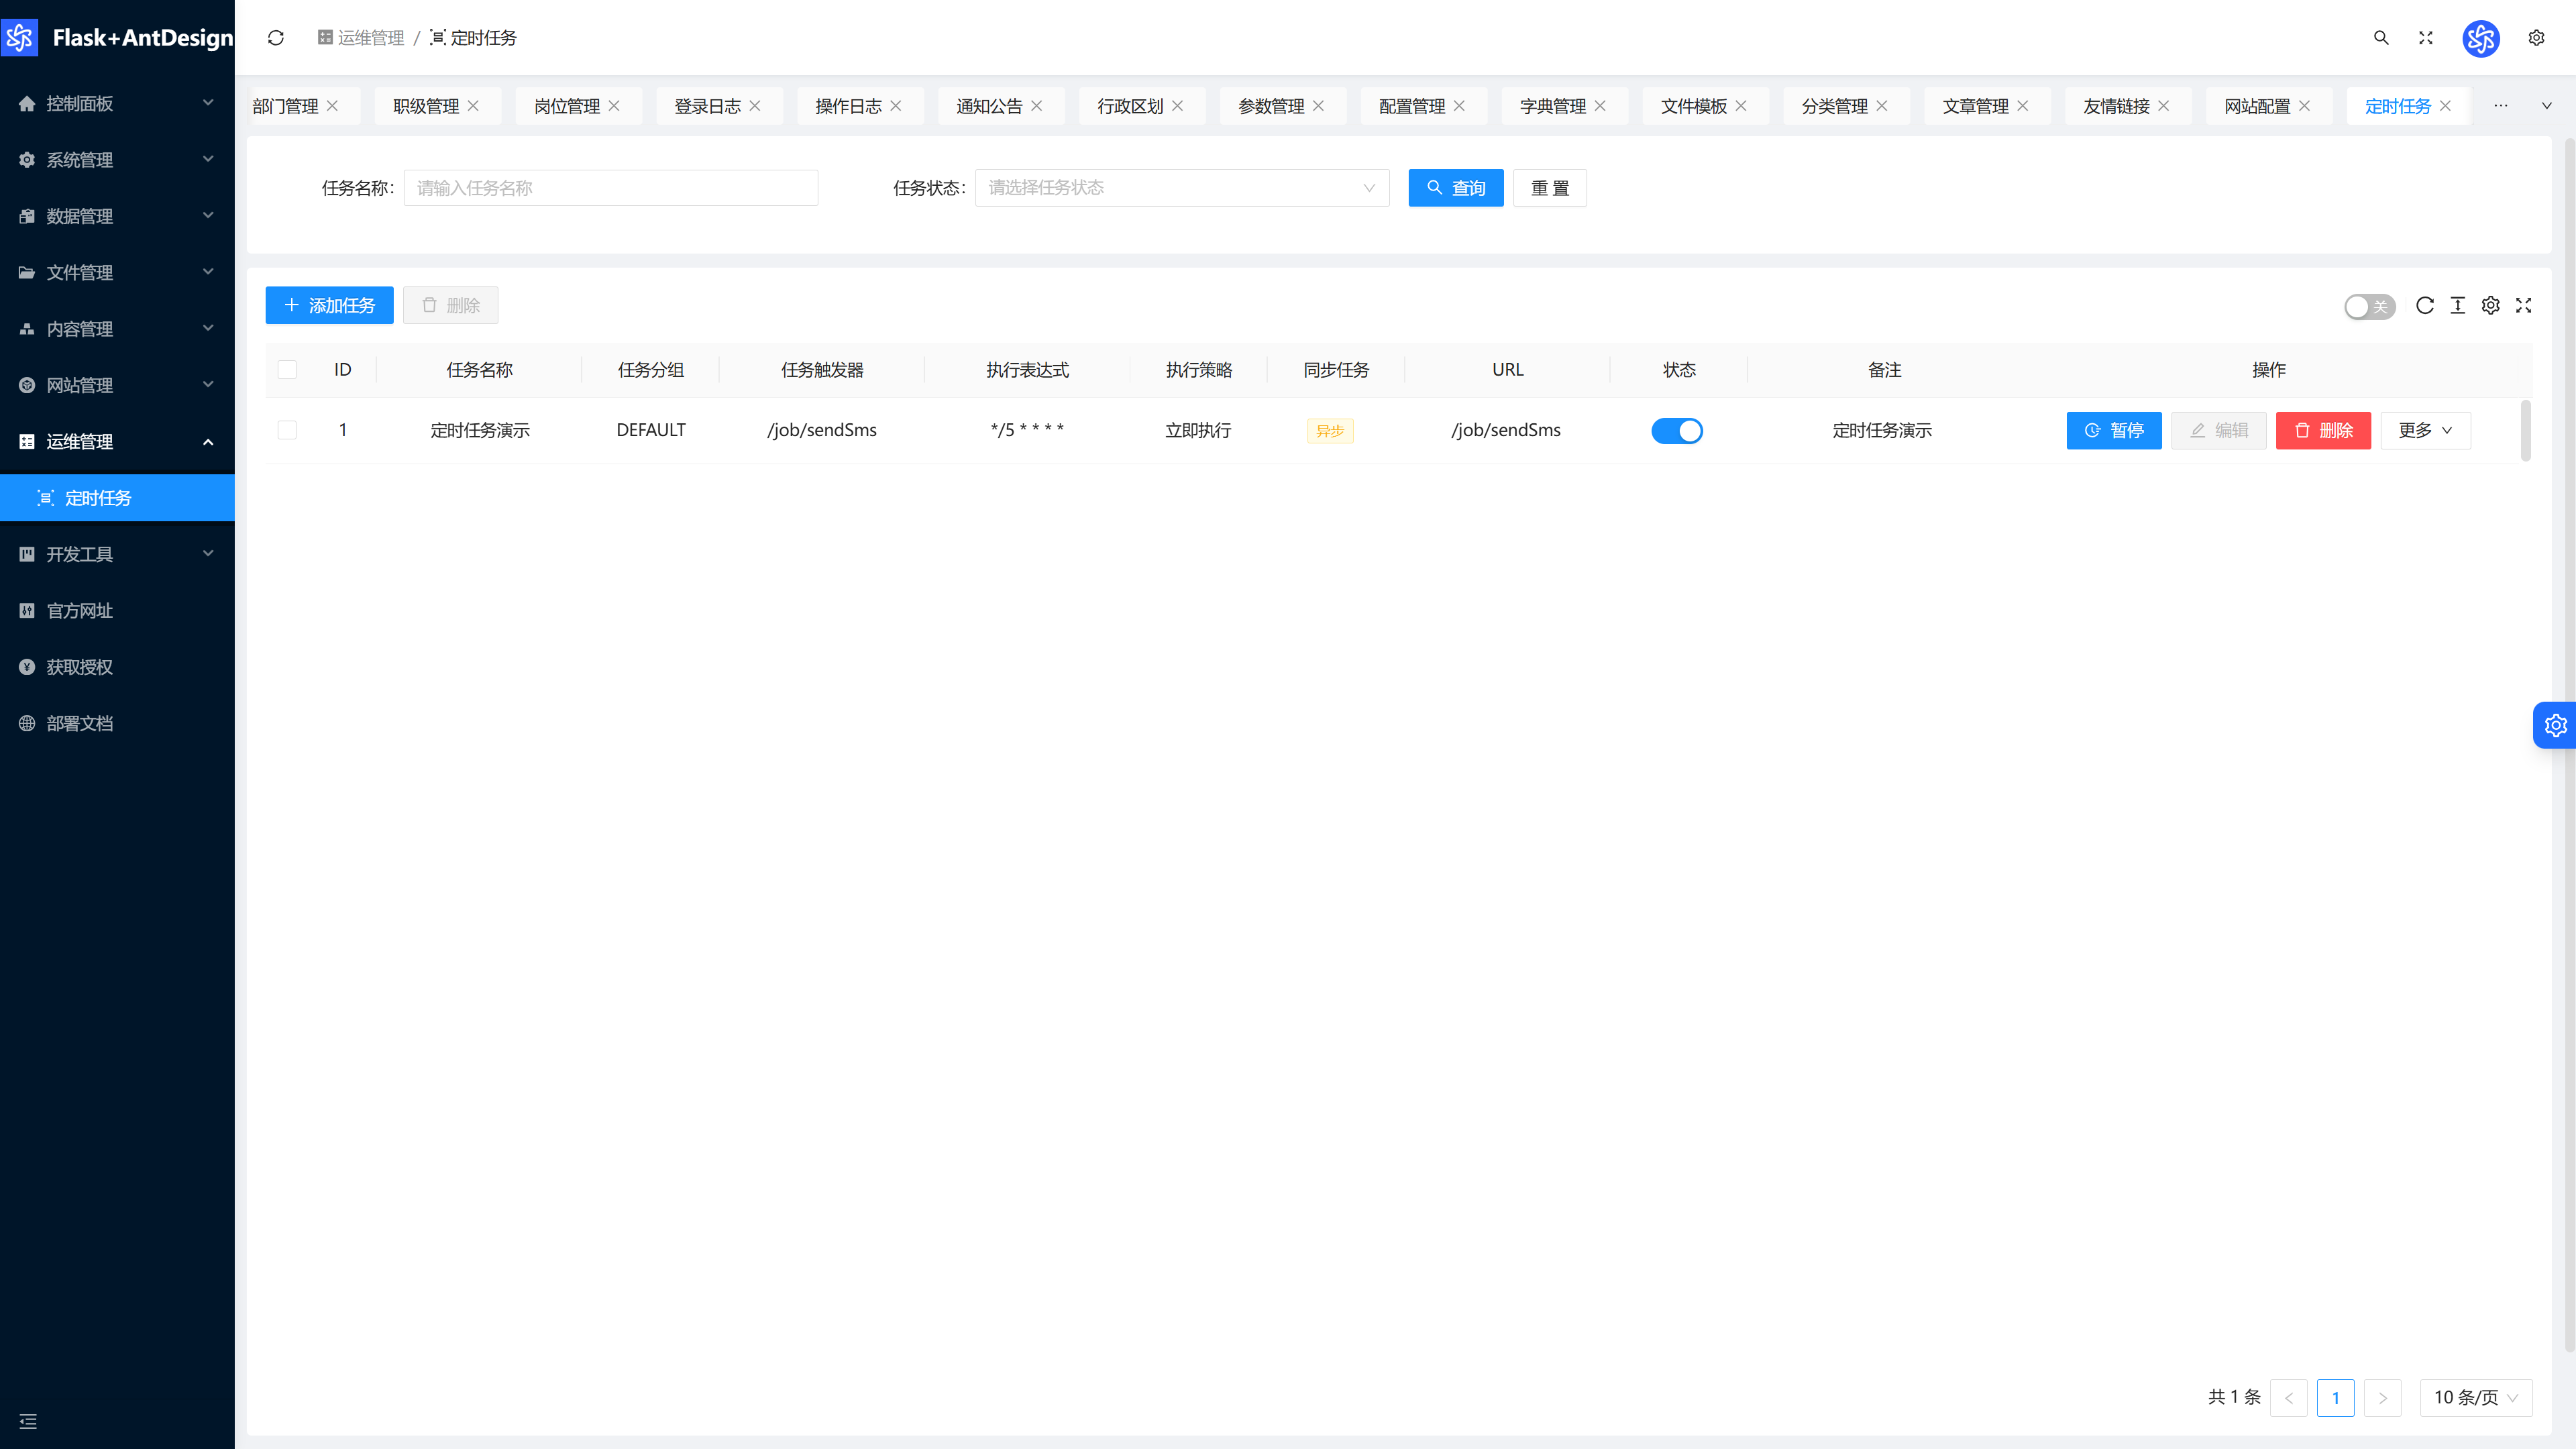This screenshot has width=2576, height=1449.
Task: Click the table's vertical scrollbar thumb
Action: (2525, 430)
